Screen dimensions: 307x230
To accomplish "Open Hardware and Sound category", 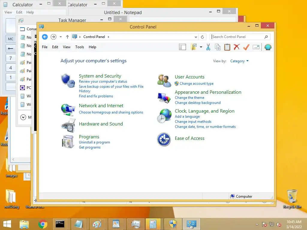I will (x=101, y=124).
